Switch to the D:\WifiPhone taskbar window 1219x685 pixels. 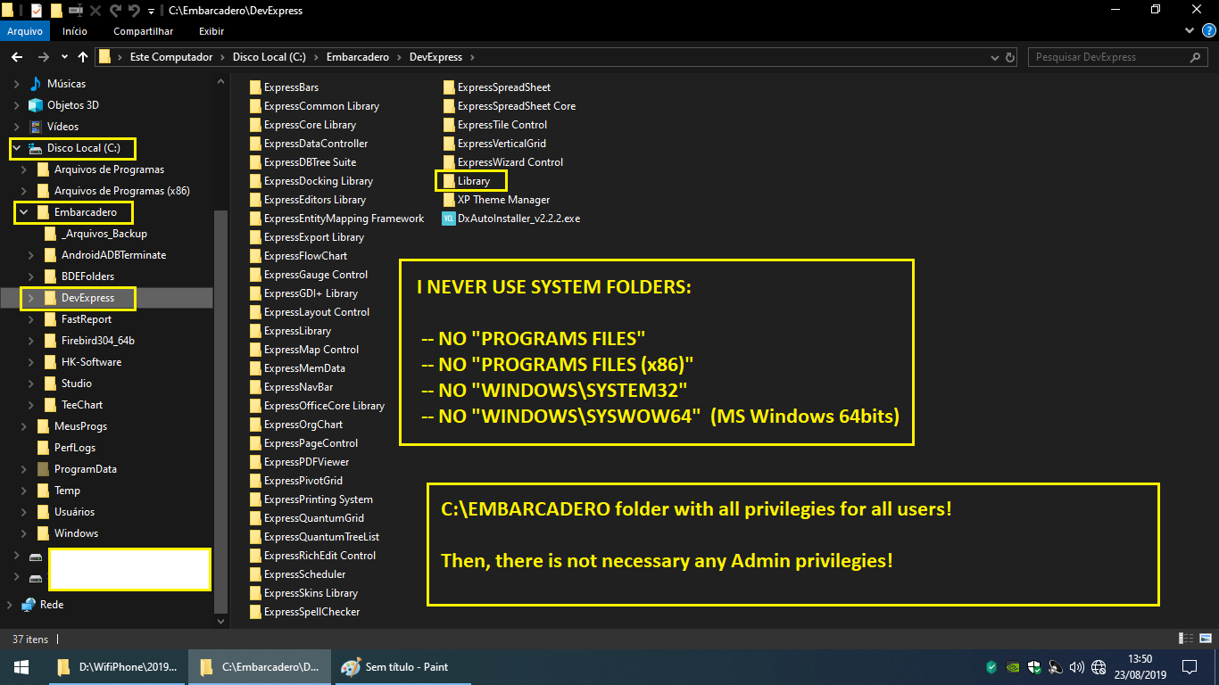[x=117, y=667]
